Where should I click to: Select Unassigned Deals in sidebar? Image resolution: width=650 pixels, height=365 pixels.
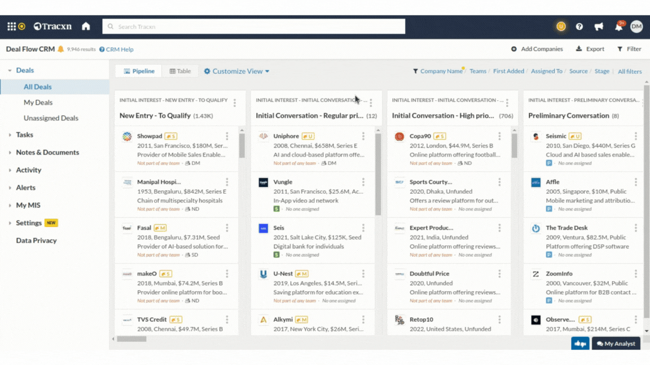click(51, 118)
